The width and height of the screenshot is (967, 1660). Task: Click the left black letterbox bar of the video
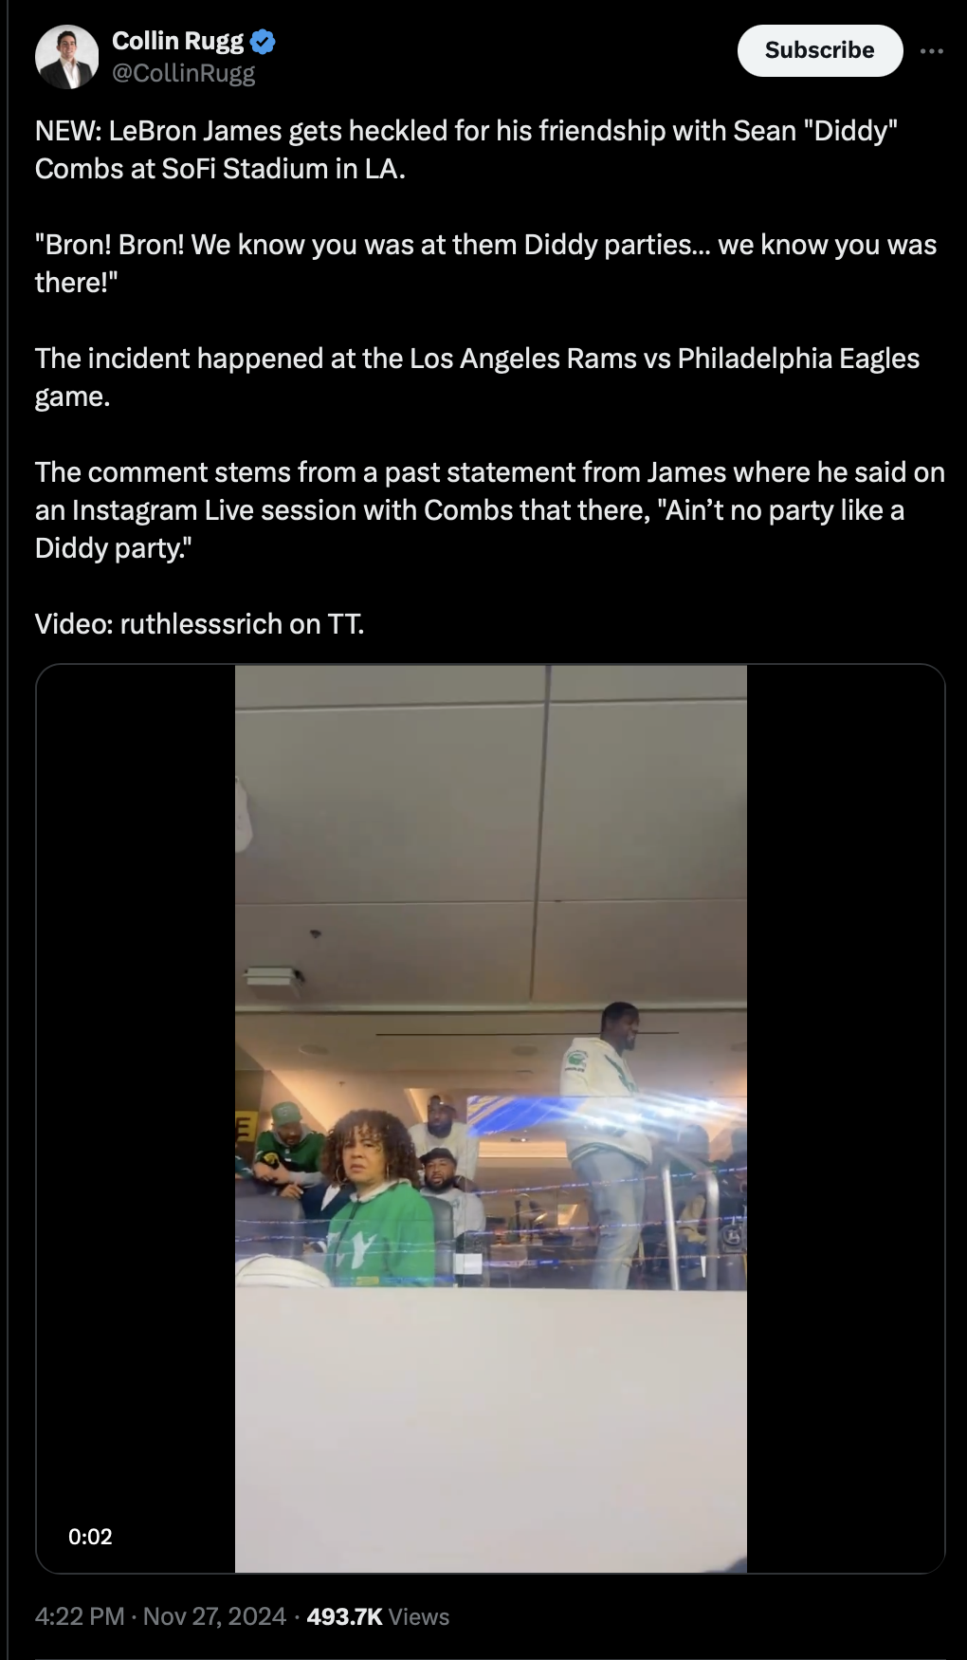pyautogui.click(x=136, y=1118)
